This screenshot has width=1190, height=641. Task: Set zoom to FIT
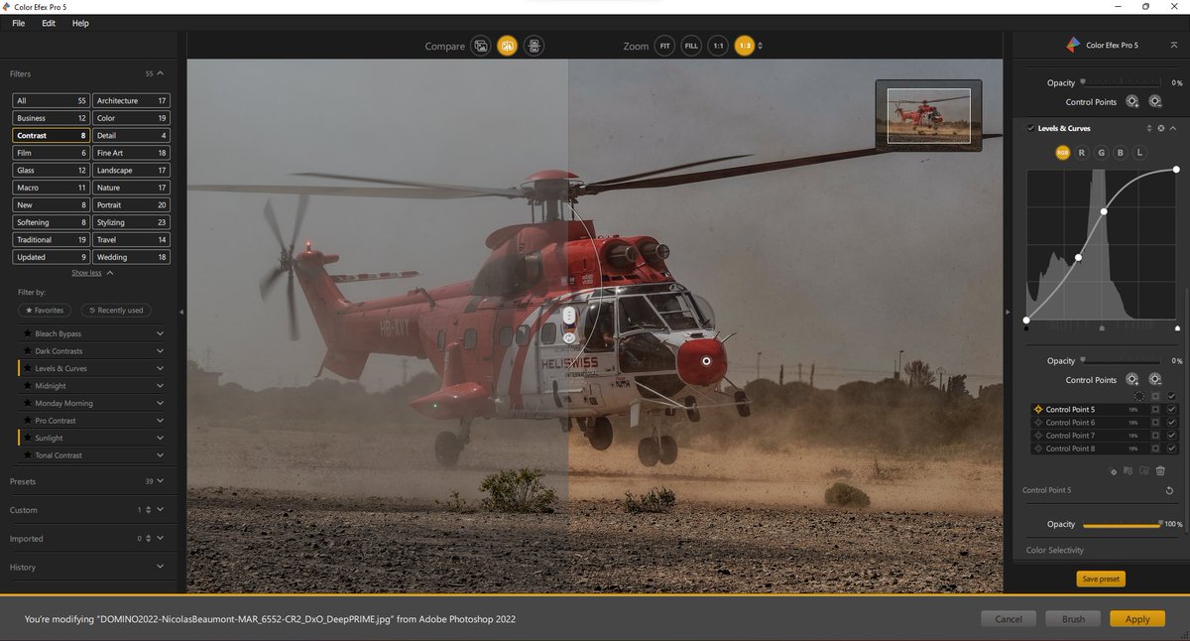coord(664,46)
